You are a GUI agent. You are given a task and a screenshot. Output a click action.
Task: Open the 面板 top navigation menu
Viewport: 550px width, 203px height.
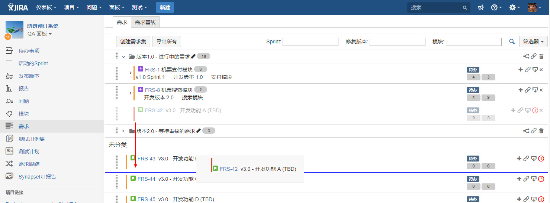tap(117, 7)
